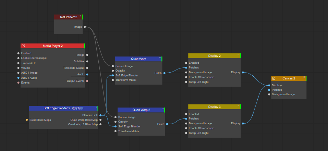Screen dimensions: 328x151
Task: Toggle Enabled port on Display 2
Action: (x=186, y=63)
